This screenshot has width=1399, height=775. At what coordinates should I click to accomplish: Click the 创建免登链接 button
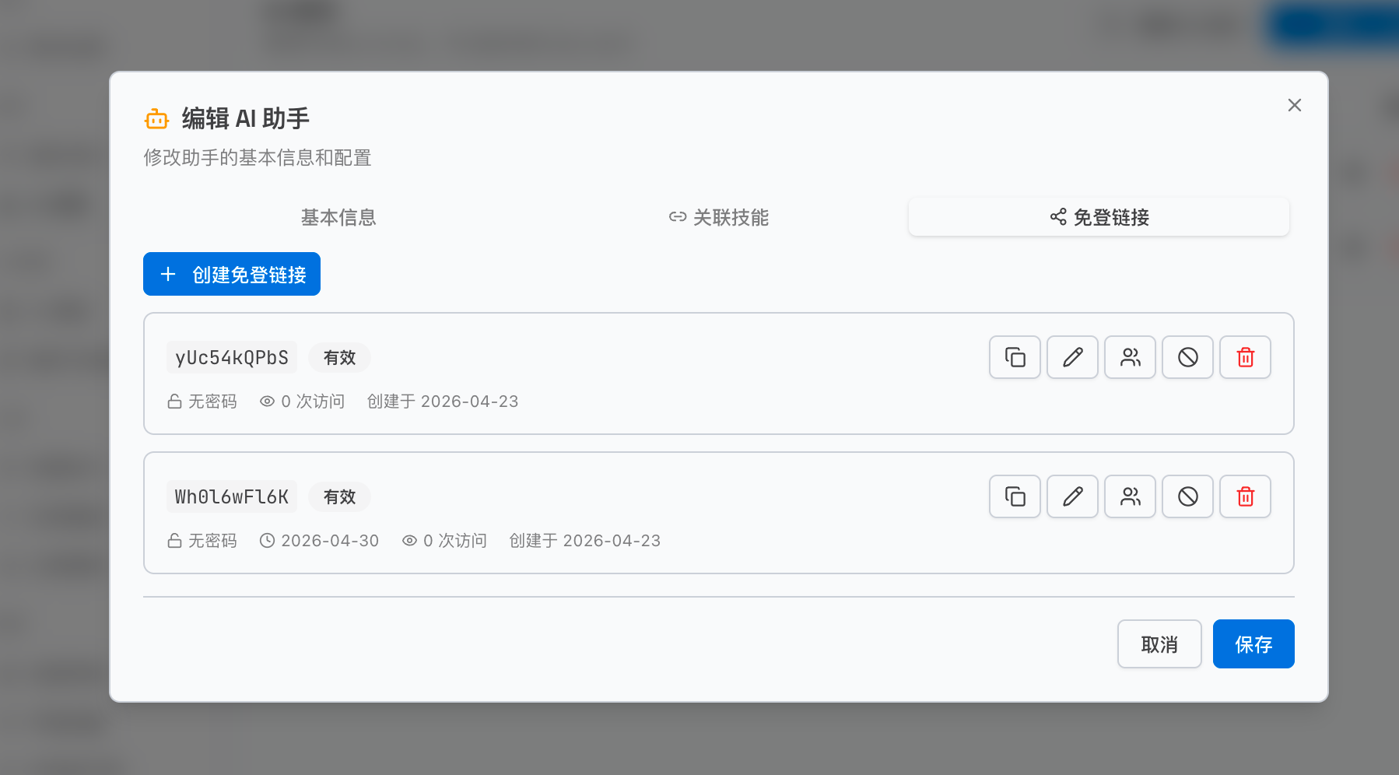(x=231, y=274)
